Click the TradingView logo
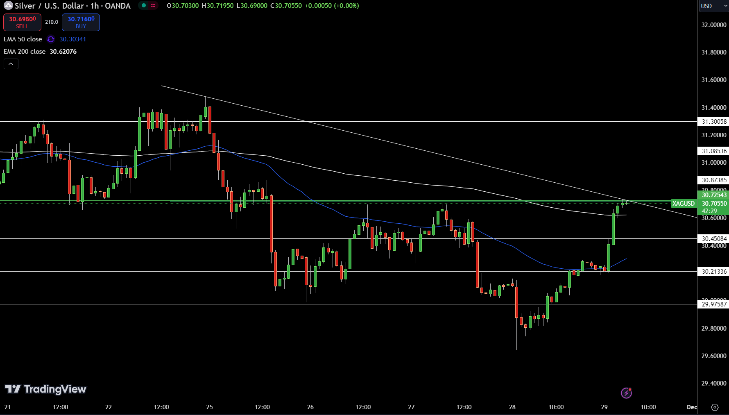The image size is (729, 415). point(45,389)
